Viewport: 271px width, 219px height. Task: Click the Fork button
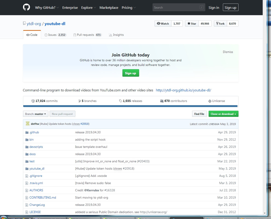point(220,24)
